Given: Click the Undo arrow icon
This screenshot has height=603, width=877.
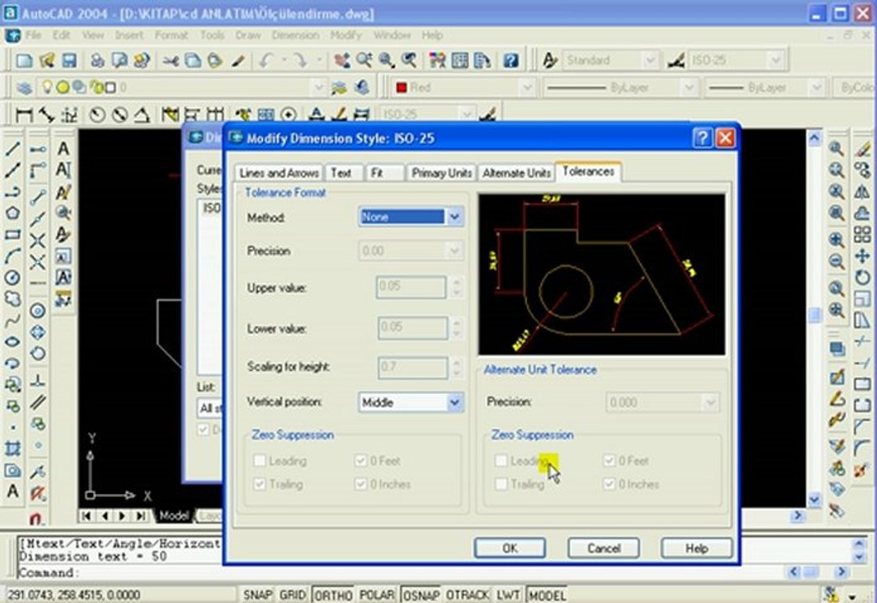Looking at the screenshot, I should point(266,59).
